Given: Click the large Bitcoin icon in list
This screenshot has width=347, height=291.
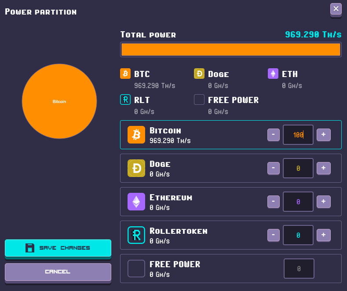Looking at the screenshot, I should 136,135.
